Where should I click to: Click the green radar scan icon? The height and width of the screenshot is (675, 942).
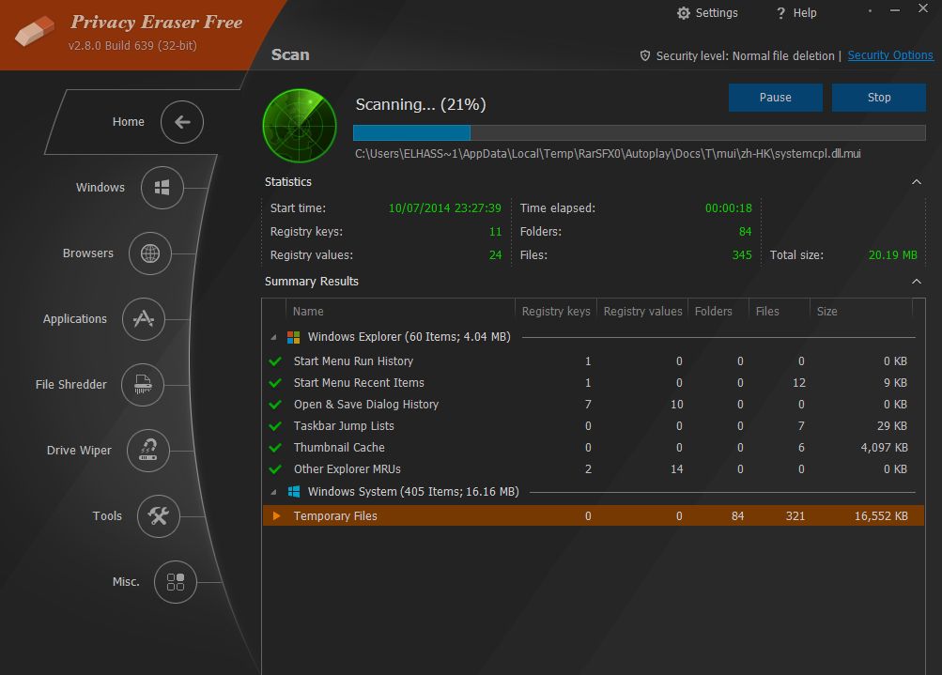(300, 126)
